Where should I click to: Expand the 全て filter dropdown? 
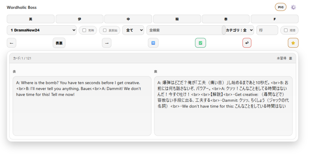click(x=133, y=30)
